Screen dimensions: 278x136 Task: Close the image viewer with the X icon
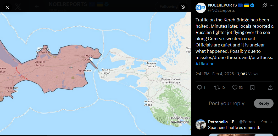pos(7,7)
